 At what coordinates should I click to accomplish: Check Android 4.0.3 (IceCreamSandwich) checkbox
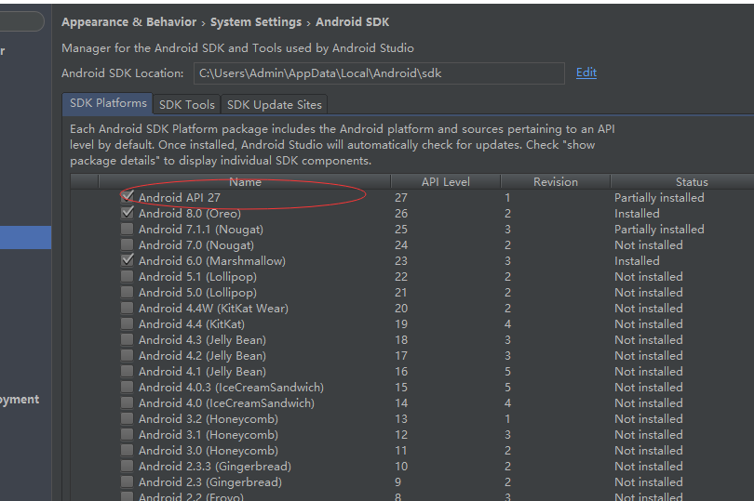[x=127, y=388]
